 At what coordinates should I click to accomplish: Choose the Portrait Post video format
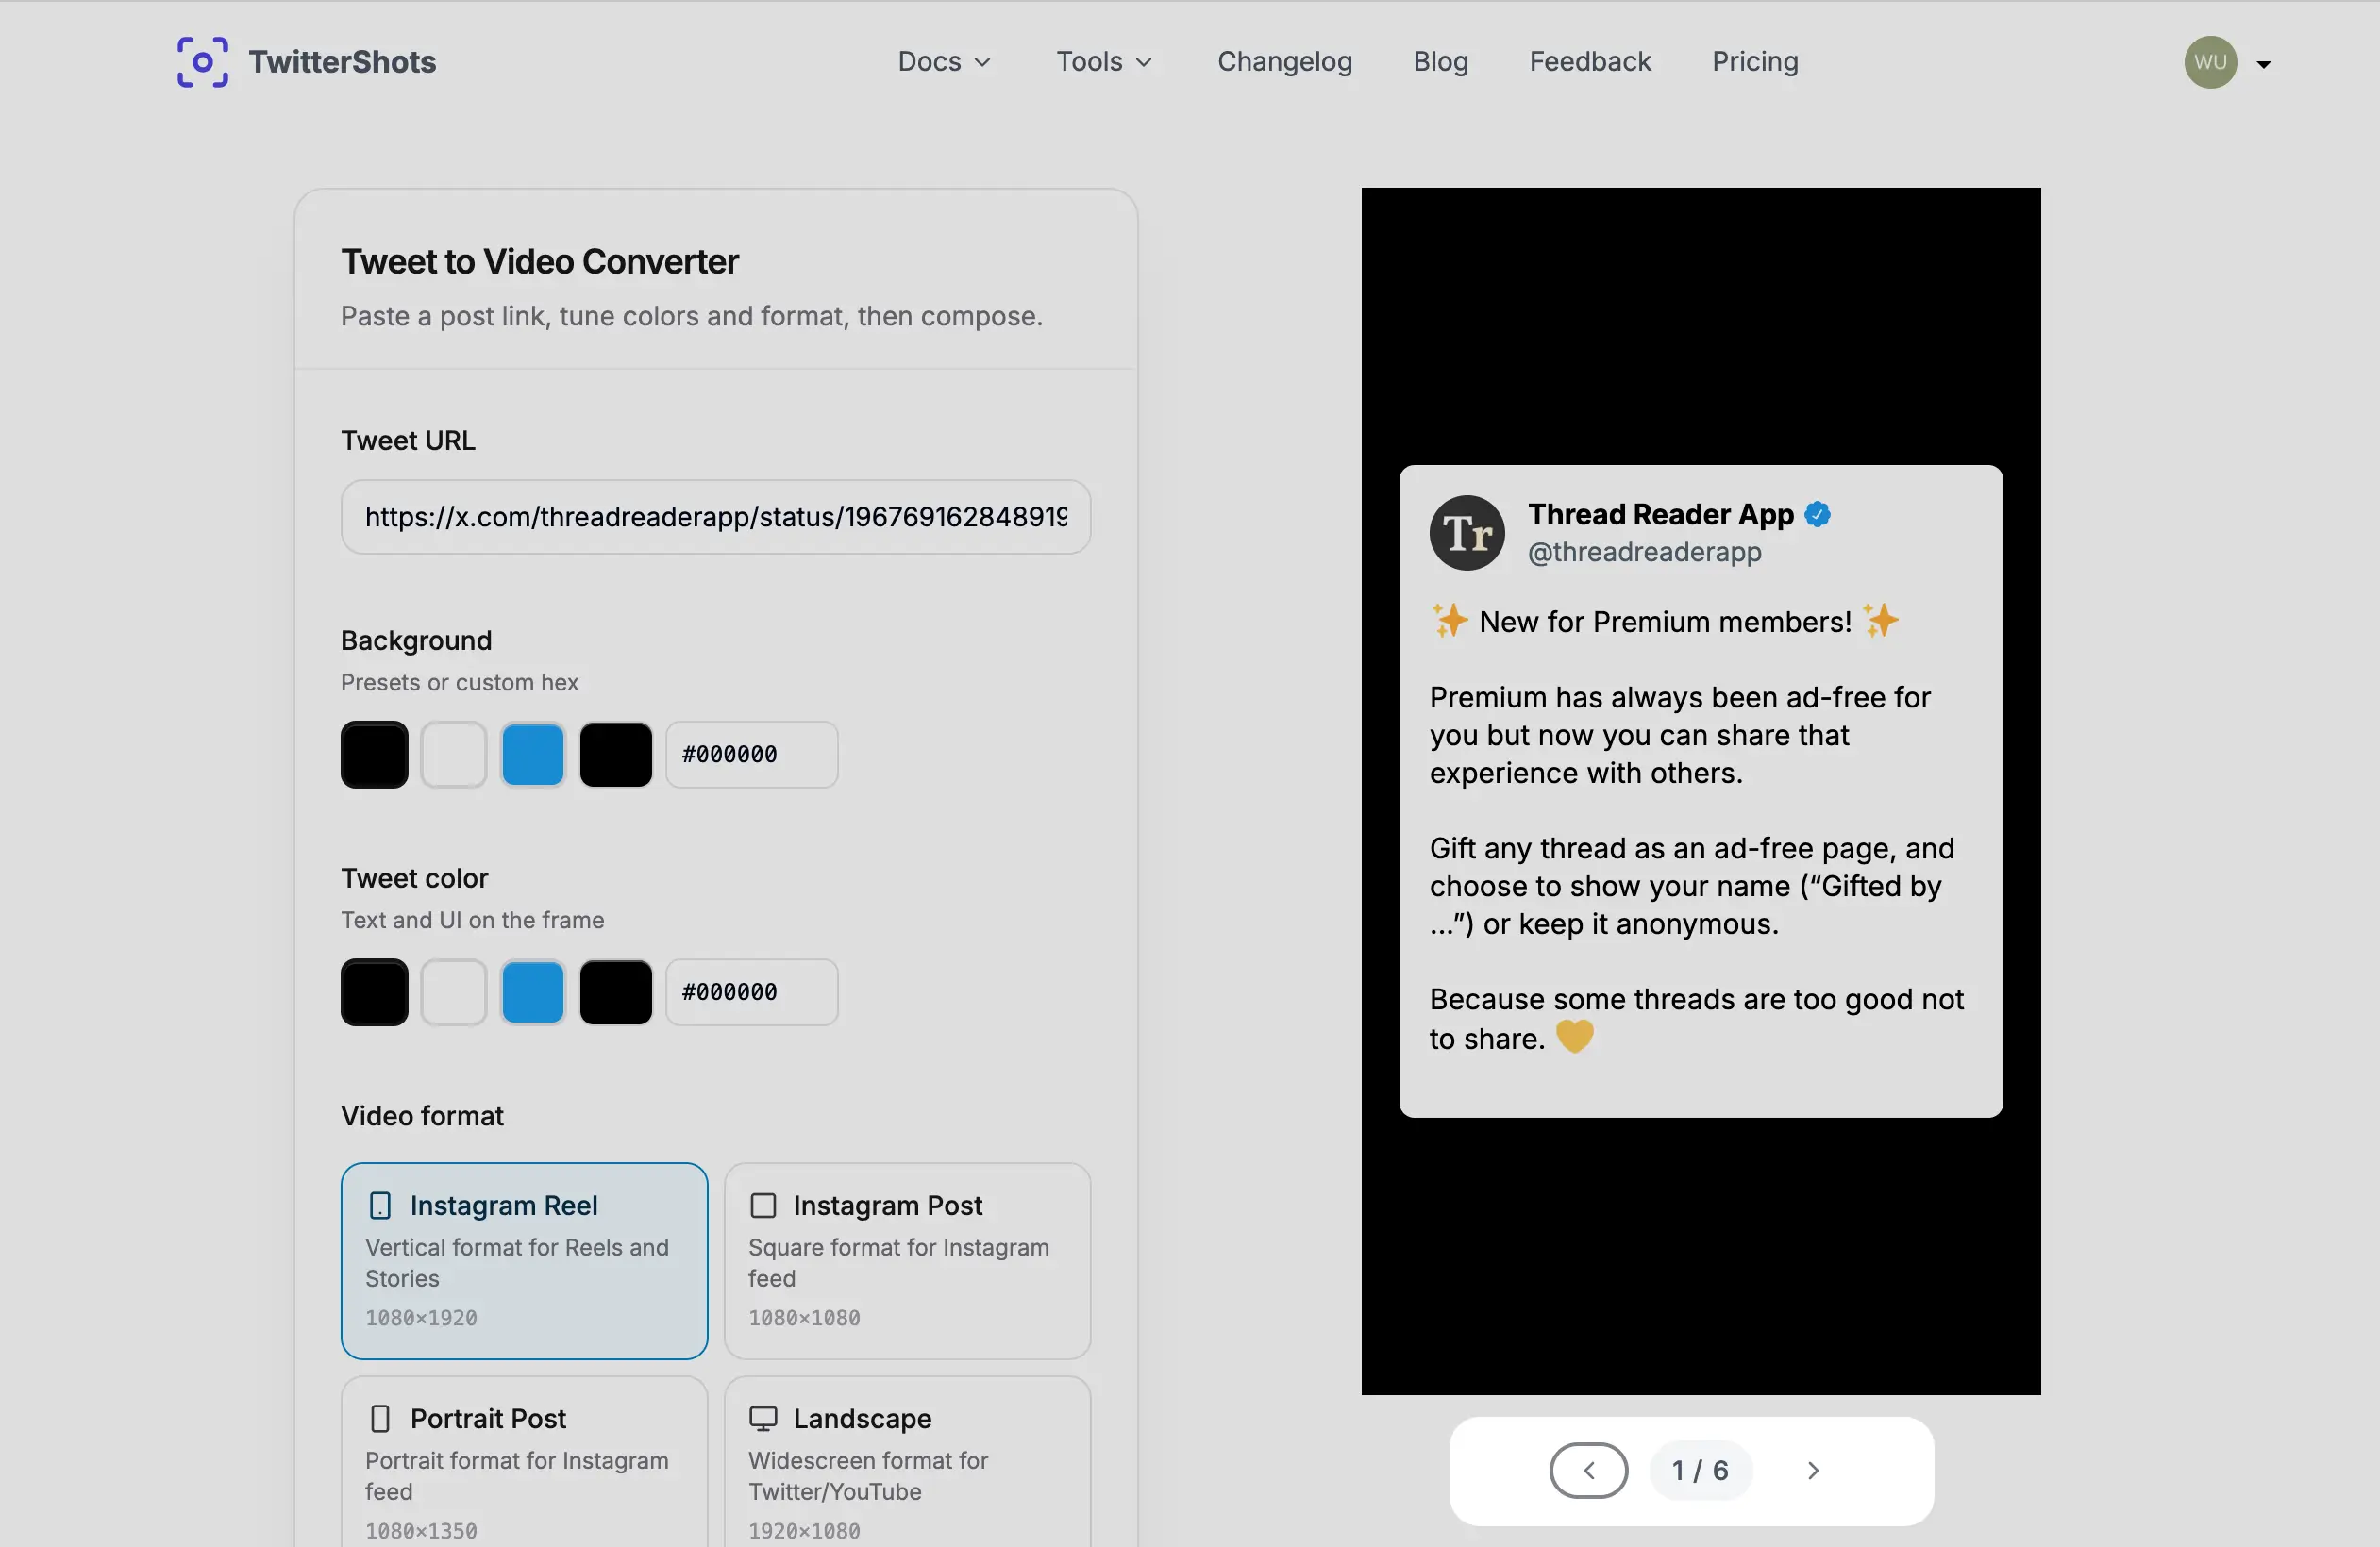[524, 1463]
